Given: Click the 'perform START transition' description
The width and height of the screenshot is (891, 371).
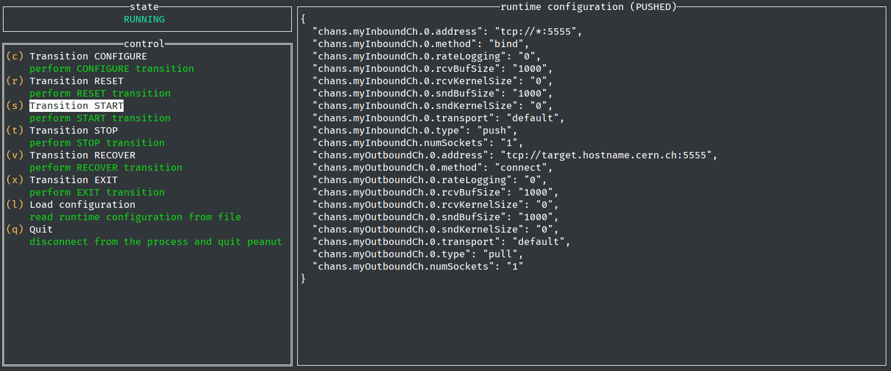Looking at the screenshot, I should click(100, 118).
